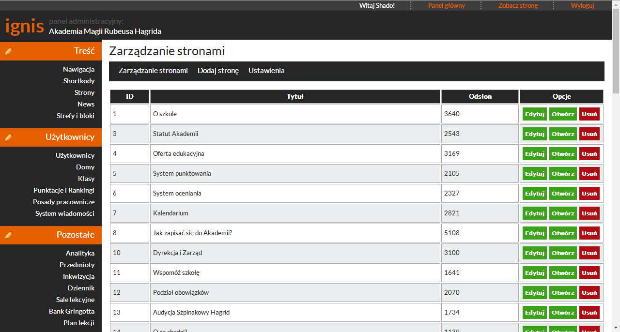
Task: Open the Zarządzanie stronami tab
Action: [153, 71]
